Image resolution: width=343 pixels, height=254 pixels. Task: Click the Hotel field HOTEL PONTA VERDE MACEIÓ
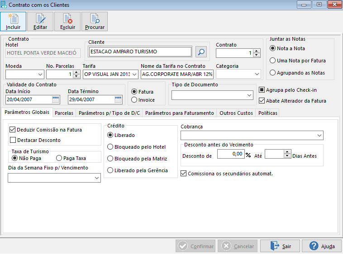point(43,53)
